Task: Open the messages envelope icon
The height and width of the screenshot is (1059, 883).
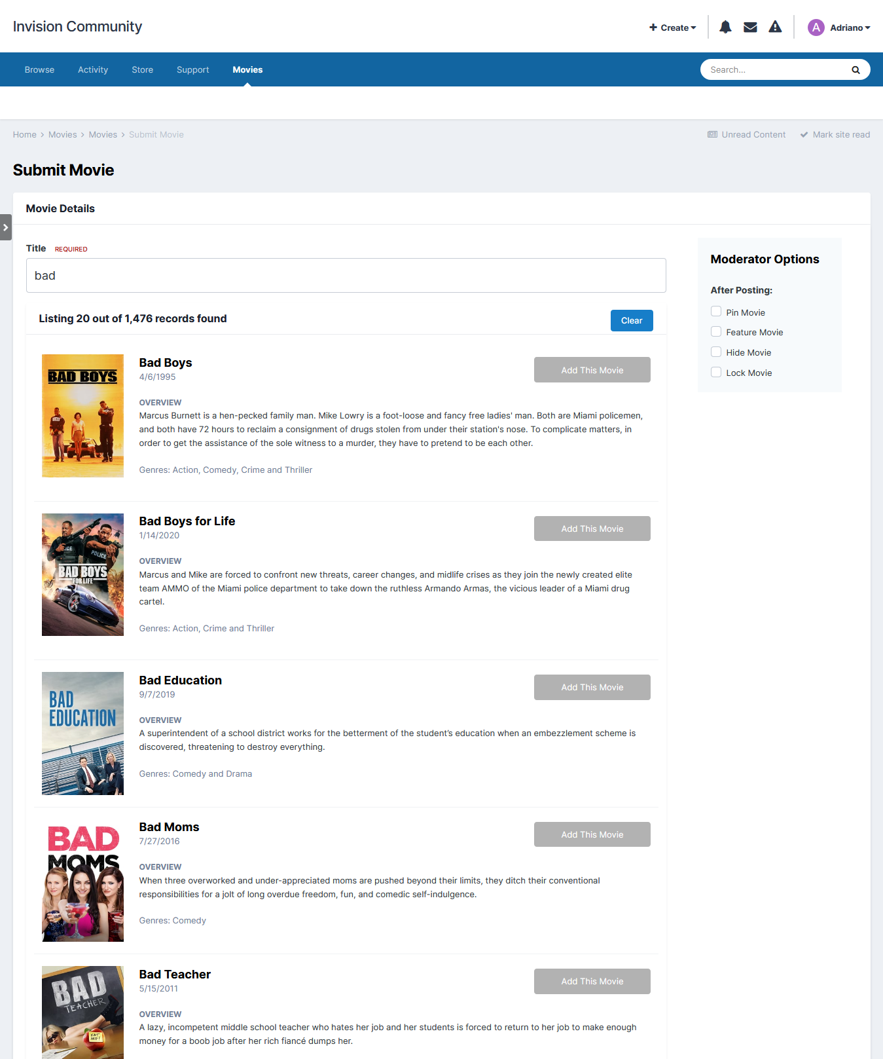Action: [750, 27]
